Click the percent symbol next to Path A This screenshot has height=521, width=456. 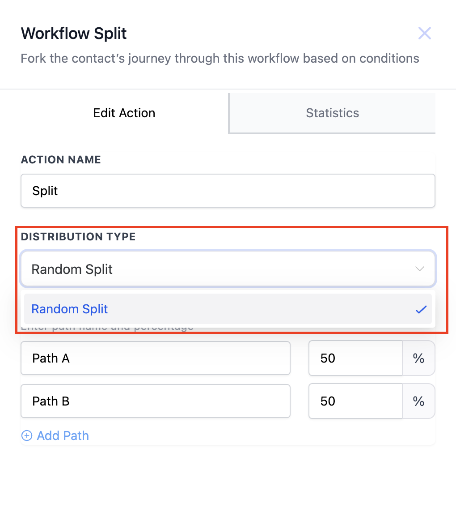tap(418, 358)
